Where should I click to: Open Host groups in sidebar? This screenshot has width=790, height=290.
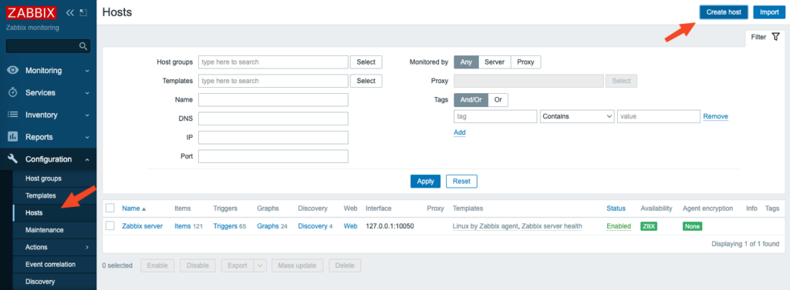43,178
